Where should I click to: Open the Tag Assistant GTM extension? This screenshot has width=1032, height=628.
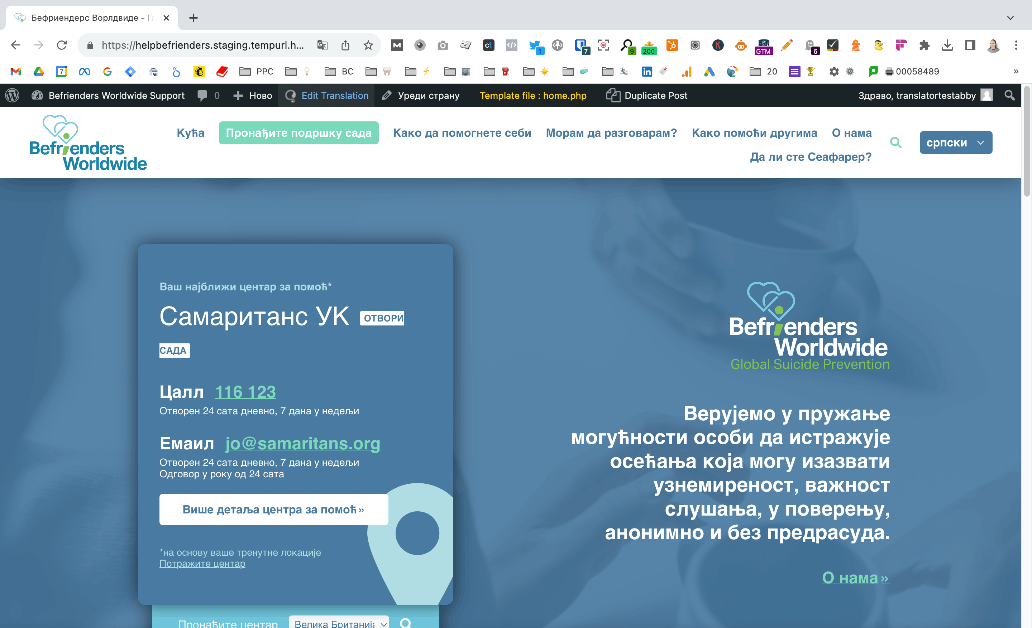click(x=764, y=47)
